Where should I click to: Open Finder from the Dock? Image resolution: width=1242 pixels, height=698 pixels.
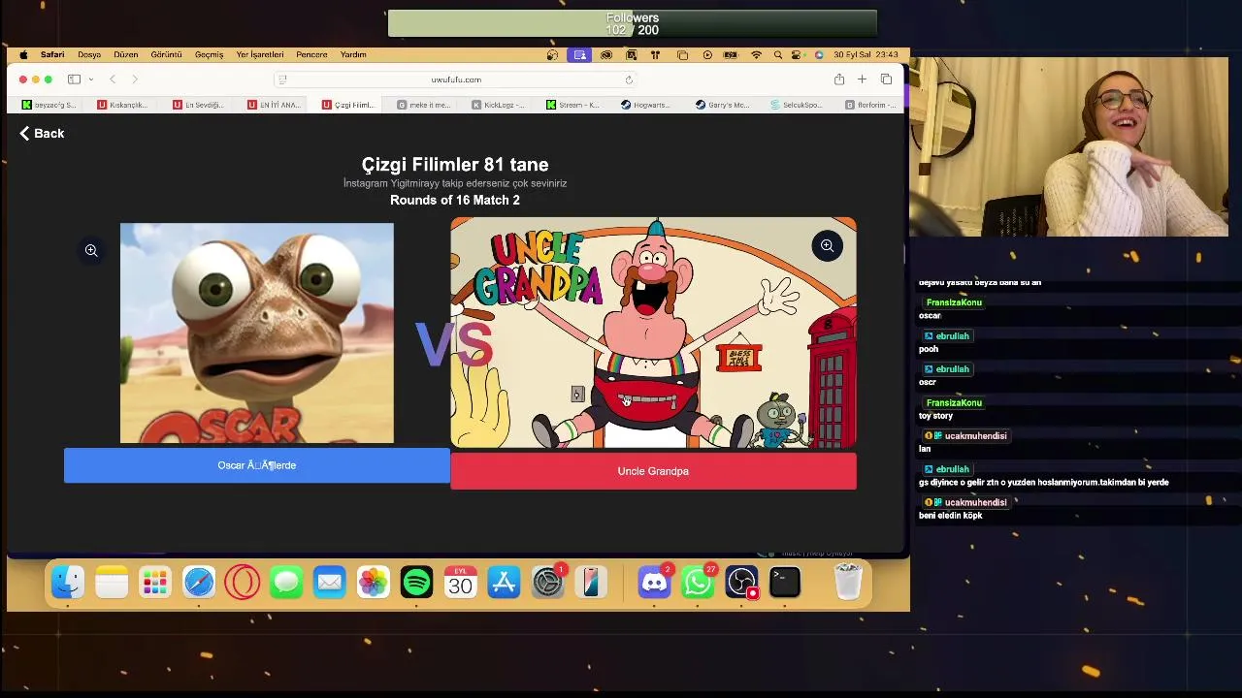click(68, 582)
